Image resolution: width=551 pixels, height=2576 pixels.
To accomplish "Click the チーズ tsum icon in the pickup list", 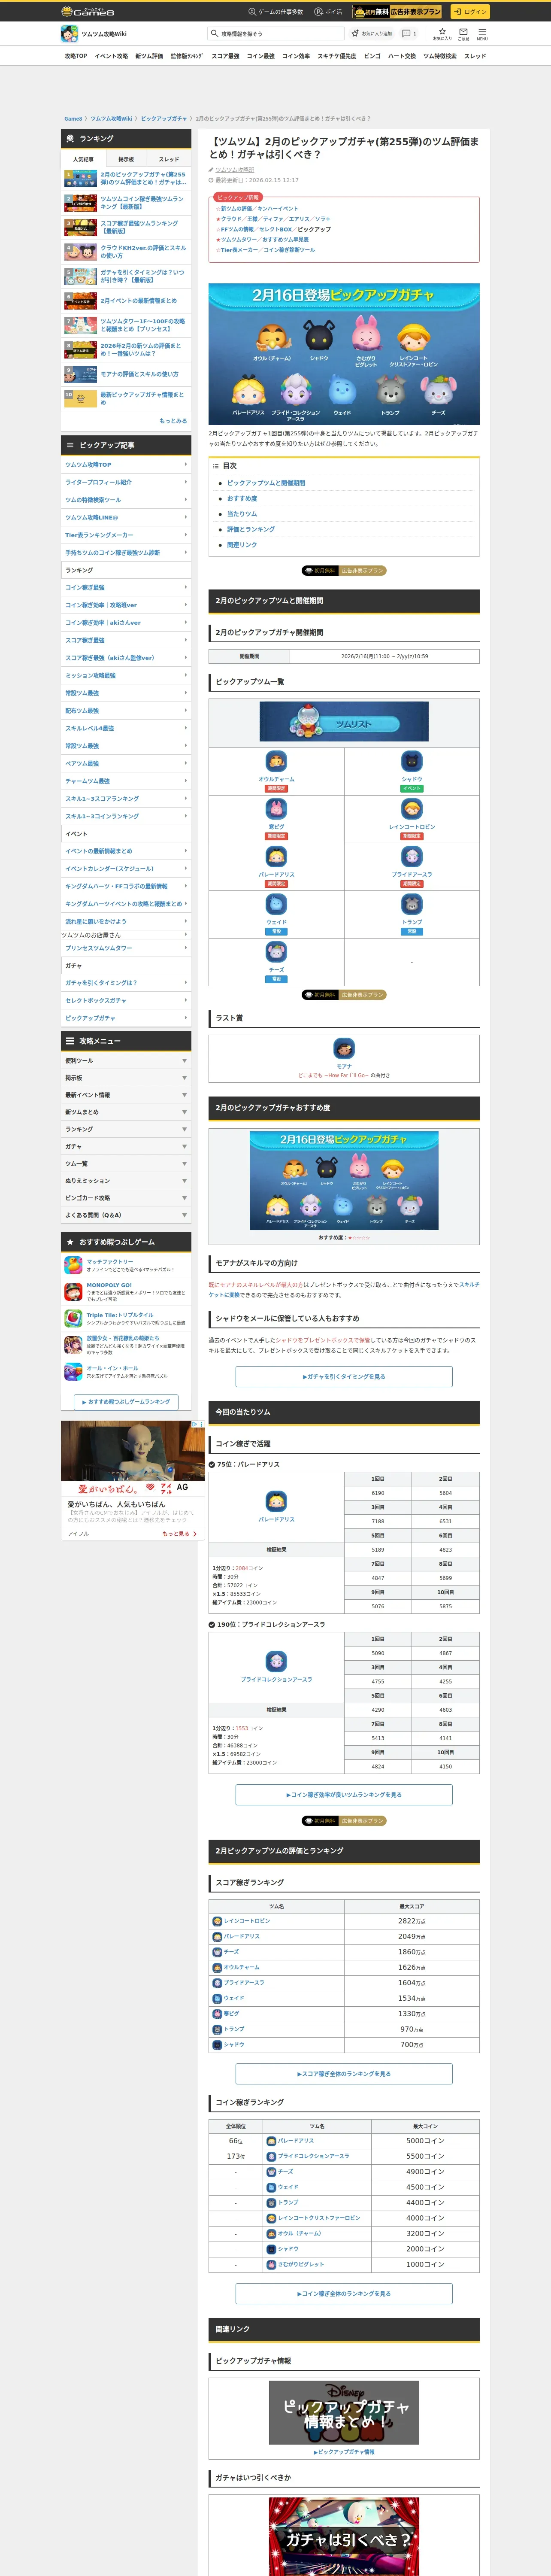I will click(x=276, y=951).
